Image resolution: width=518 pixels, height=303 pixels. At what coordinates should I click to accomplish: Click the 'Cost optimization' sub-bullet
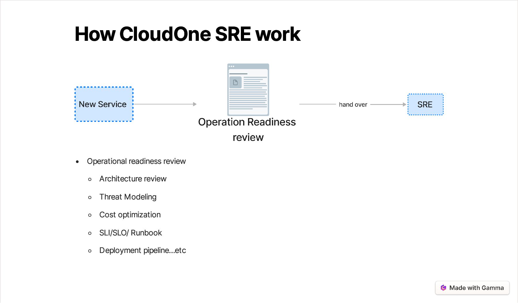130,215
